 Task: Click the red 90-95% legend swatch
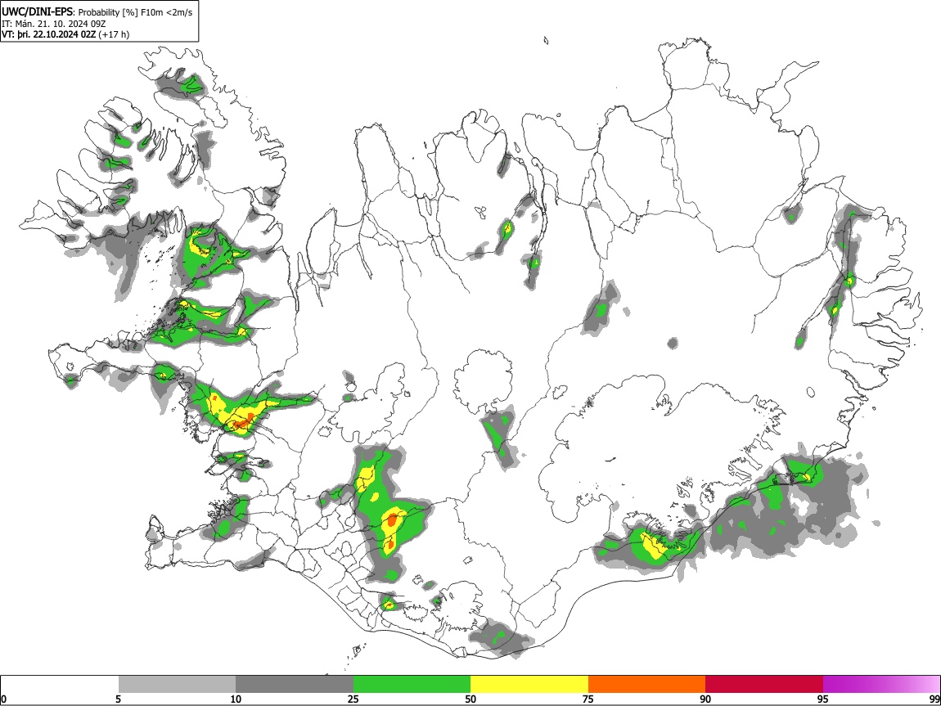[764, 685]
